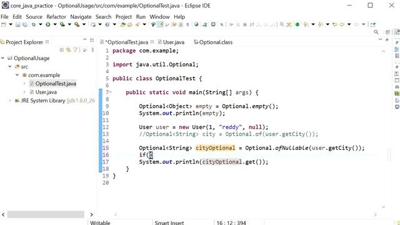The image size is (400, 225).
Task: Click the Previous Annotation toolbar icon
Action: [321, 24]
